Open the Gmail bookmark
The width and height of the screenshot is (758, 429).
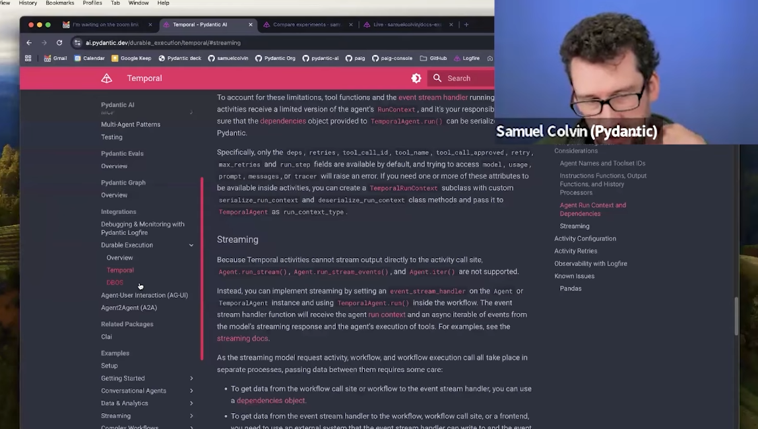click(x=55, y=58)
